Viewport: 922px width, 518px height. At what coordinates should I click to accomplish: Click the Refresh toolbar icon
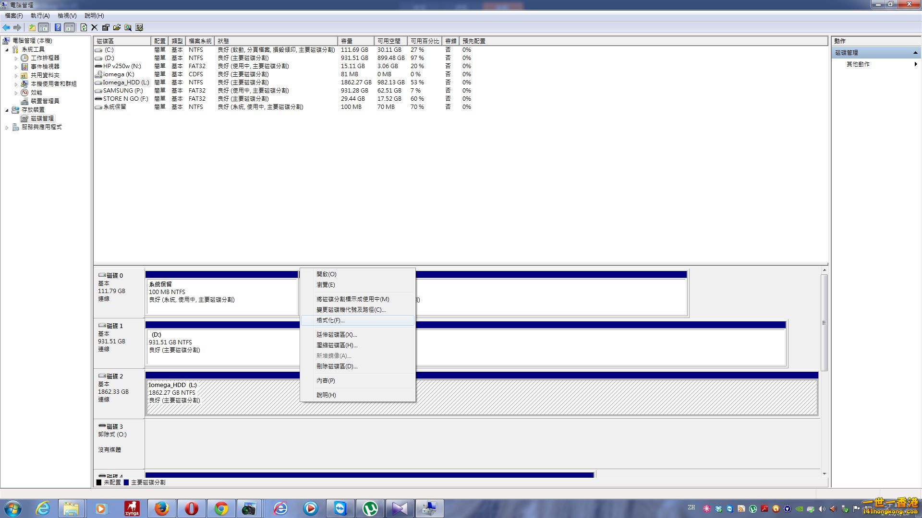[x=84, y=27]
